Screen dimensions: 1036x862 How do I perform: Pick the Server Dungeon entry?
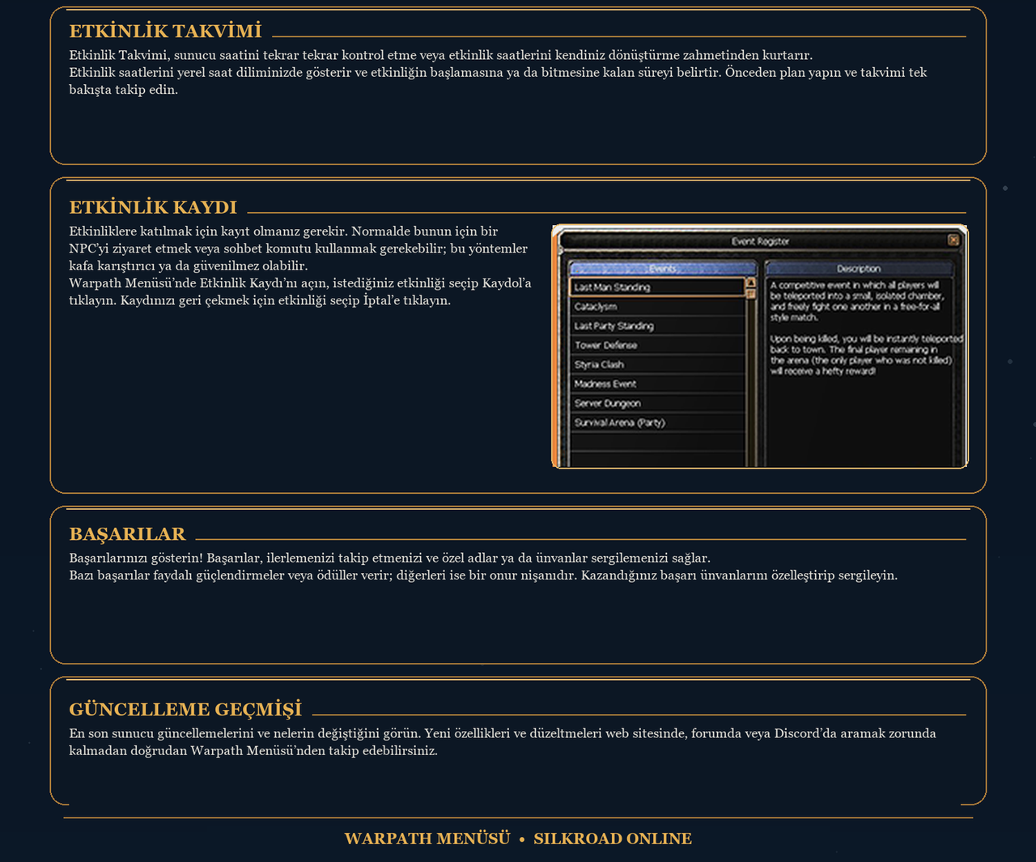pyautogui.click(x=657, y=404)
